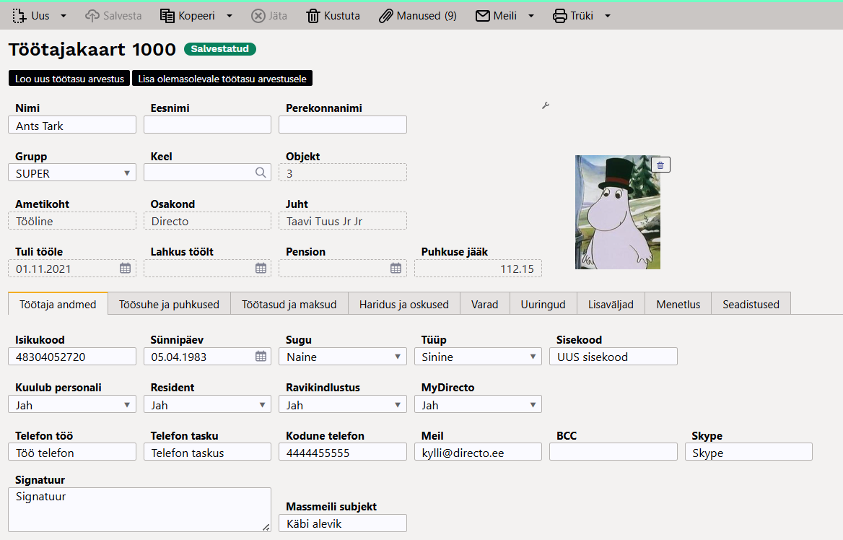Open the Tüüp dropdown showing Sinine
Viewport: 843px width, 540px height.
[x=533, y=357]
